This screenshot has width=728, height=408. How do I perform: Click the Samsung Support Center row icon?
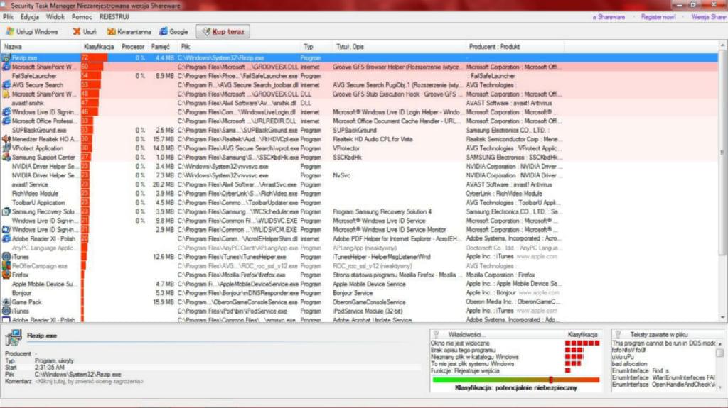[x=6, y=158]
